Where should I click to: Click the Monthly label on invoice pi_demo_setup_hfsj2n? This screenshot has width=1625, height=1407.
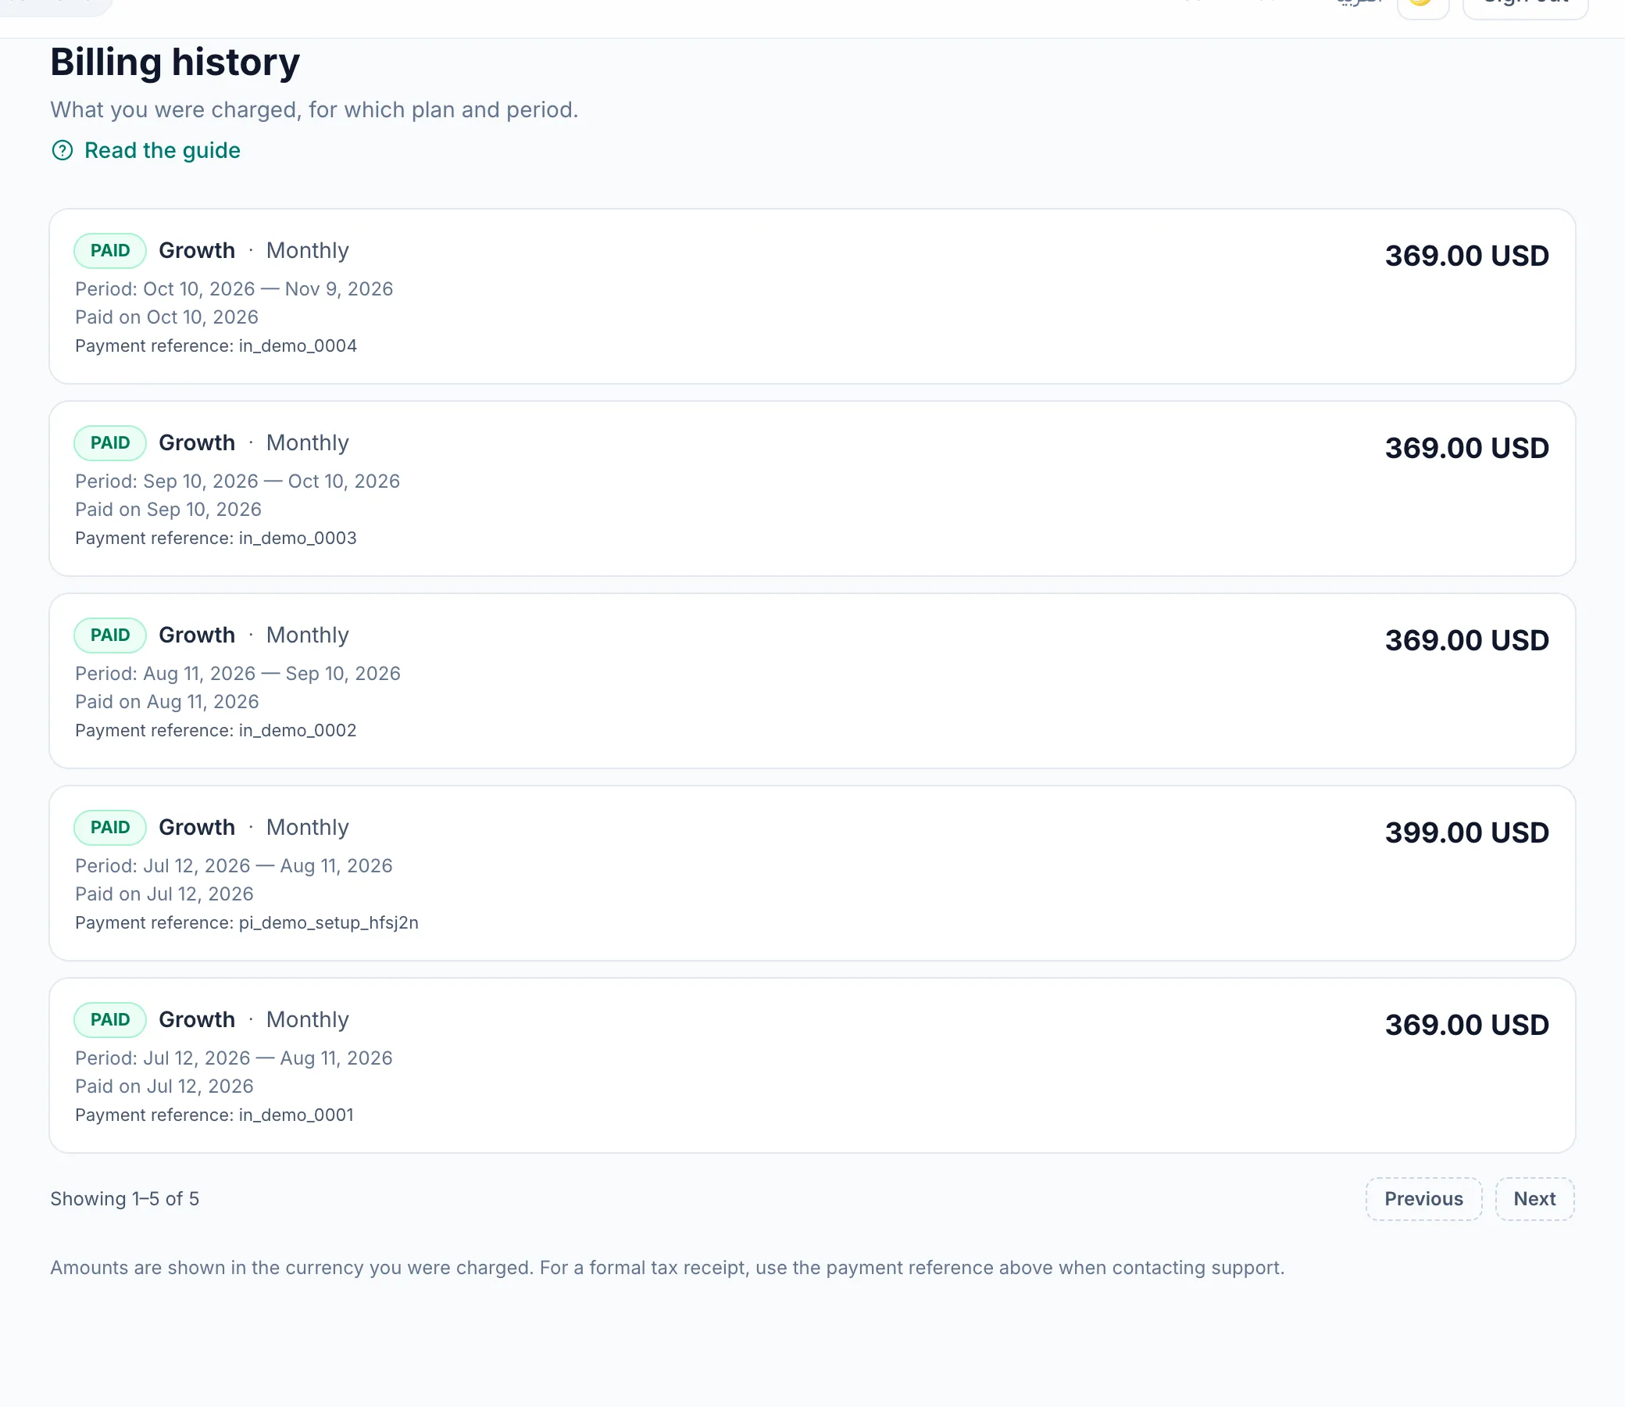click(308, 828)
